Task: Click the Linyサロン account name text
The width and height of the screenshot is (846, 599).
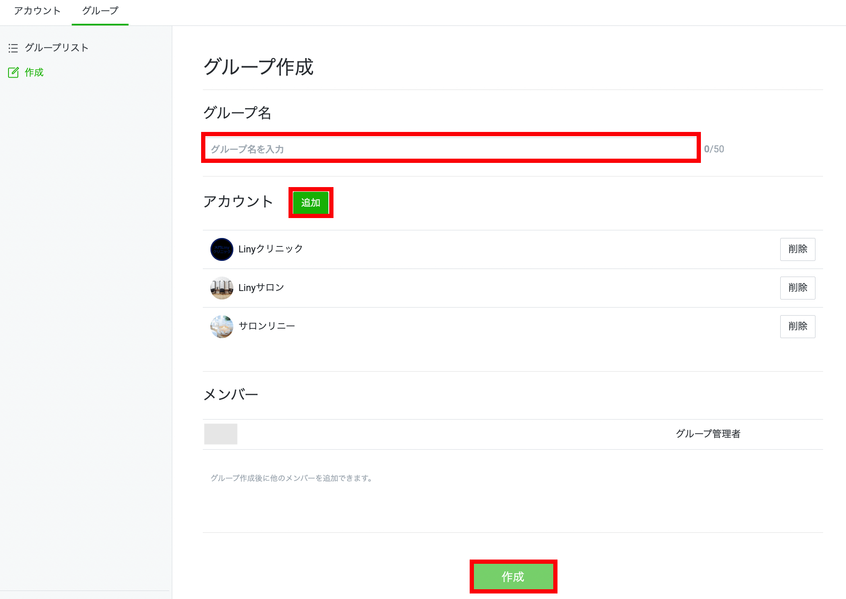Action: (261, 288)
